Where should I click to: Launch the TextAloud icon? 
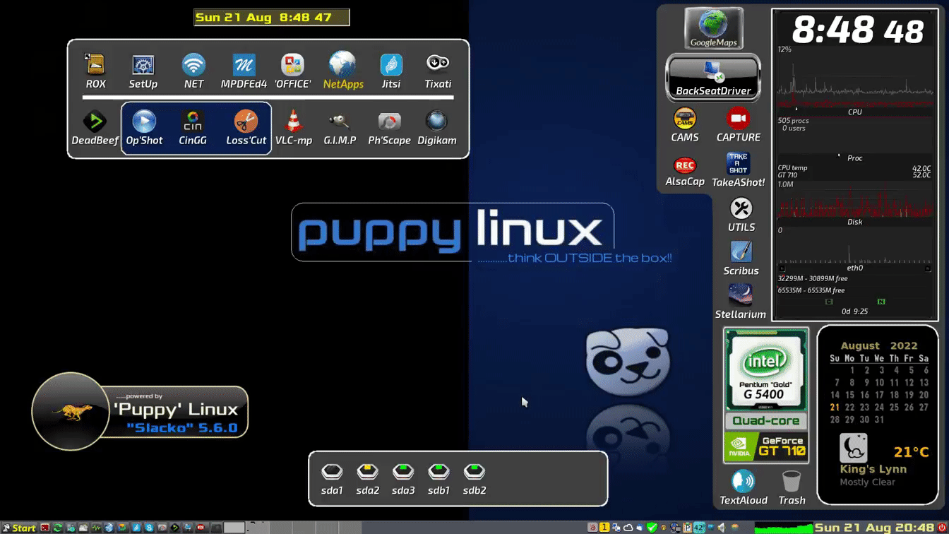click(744, 488)
